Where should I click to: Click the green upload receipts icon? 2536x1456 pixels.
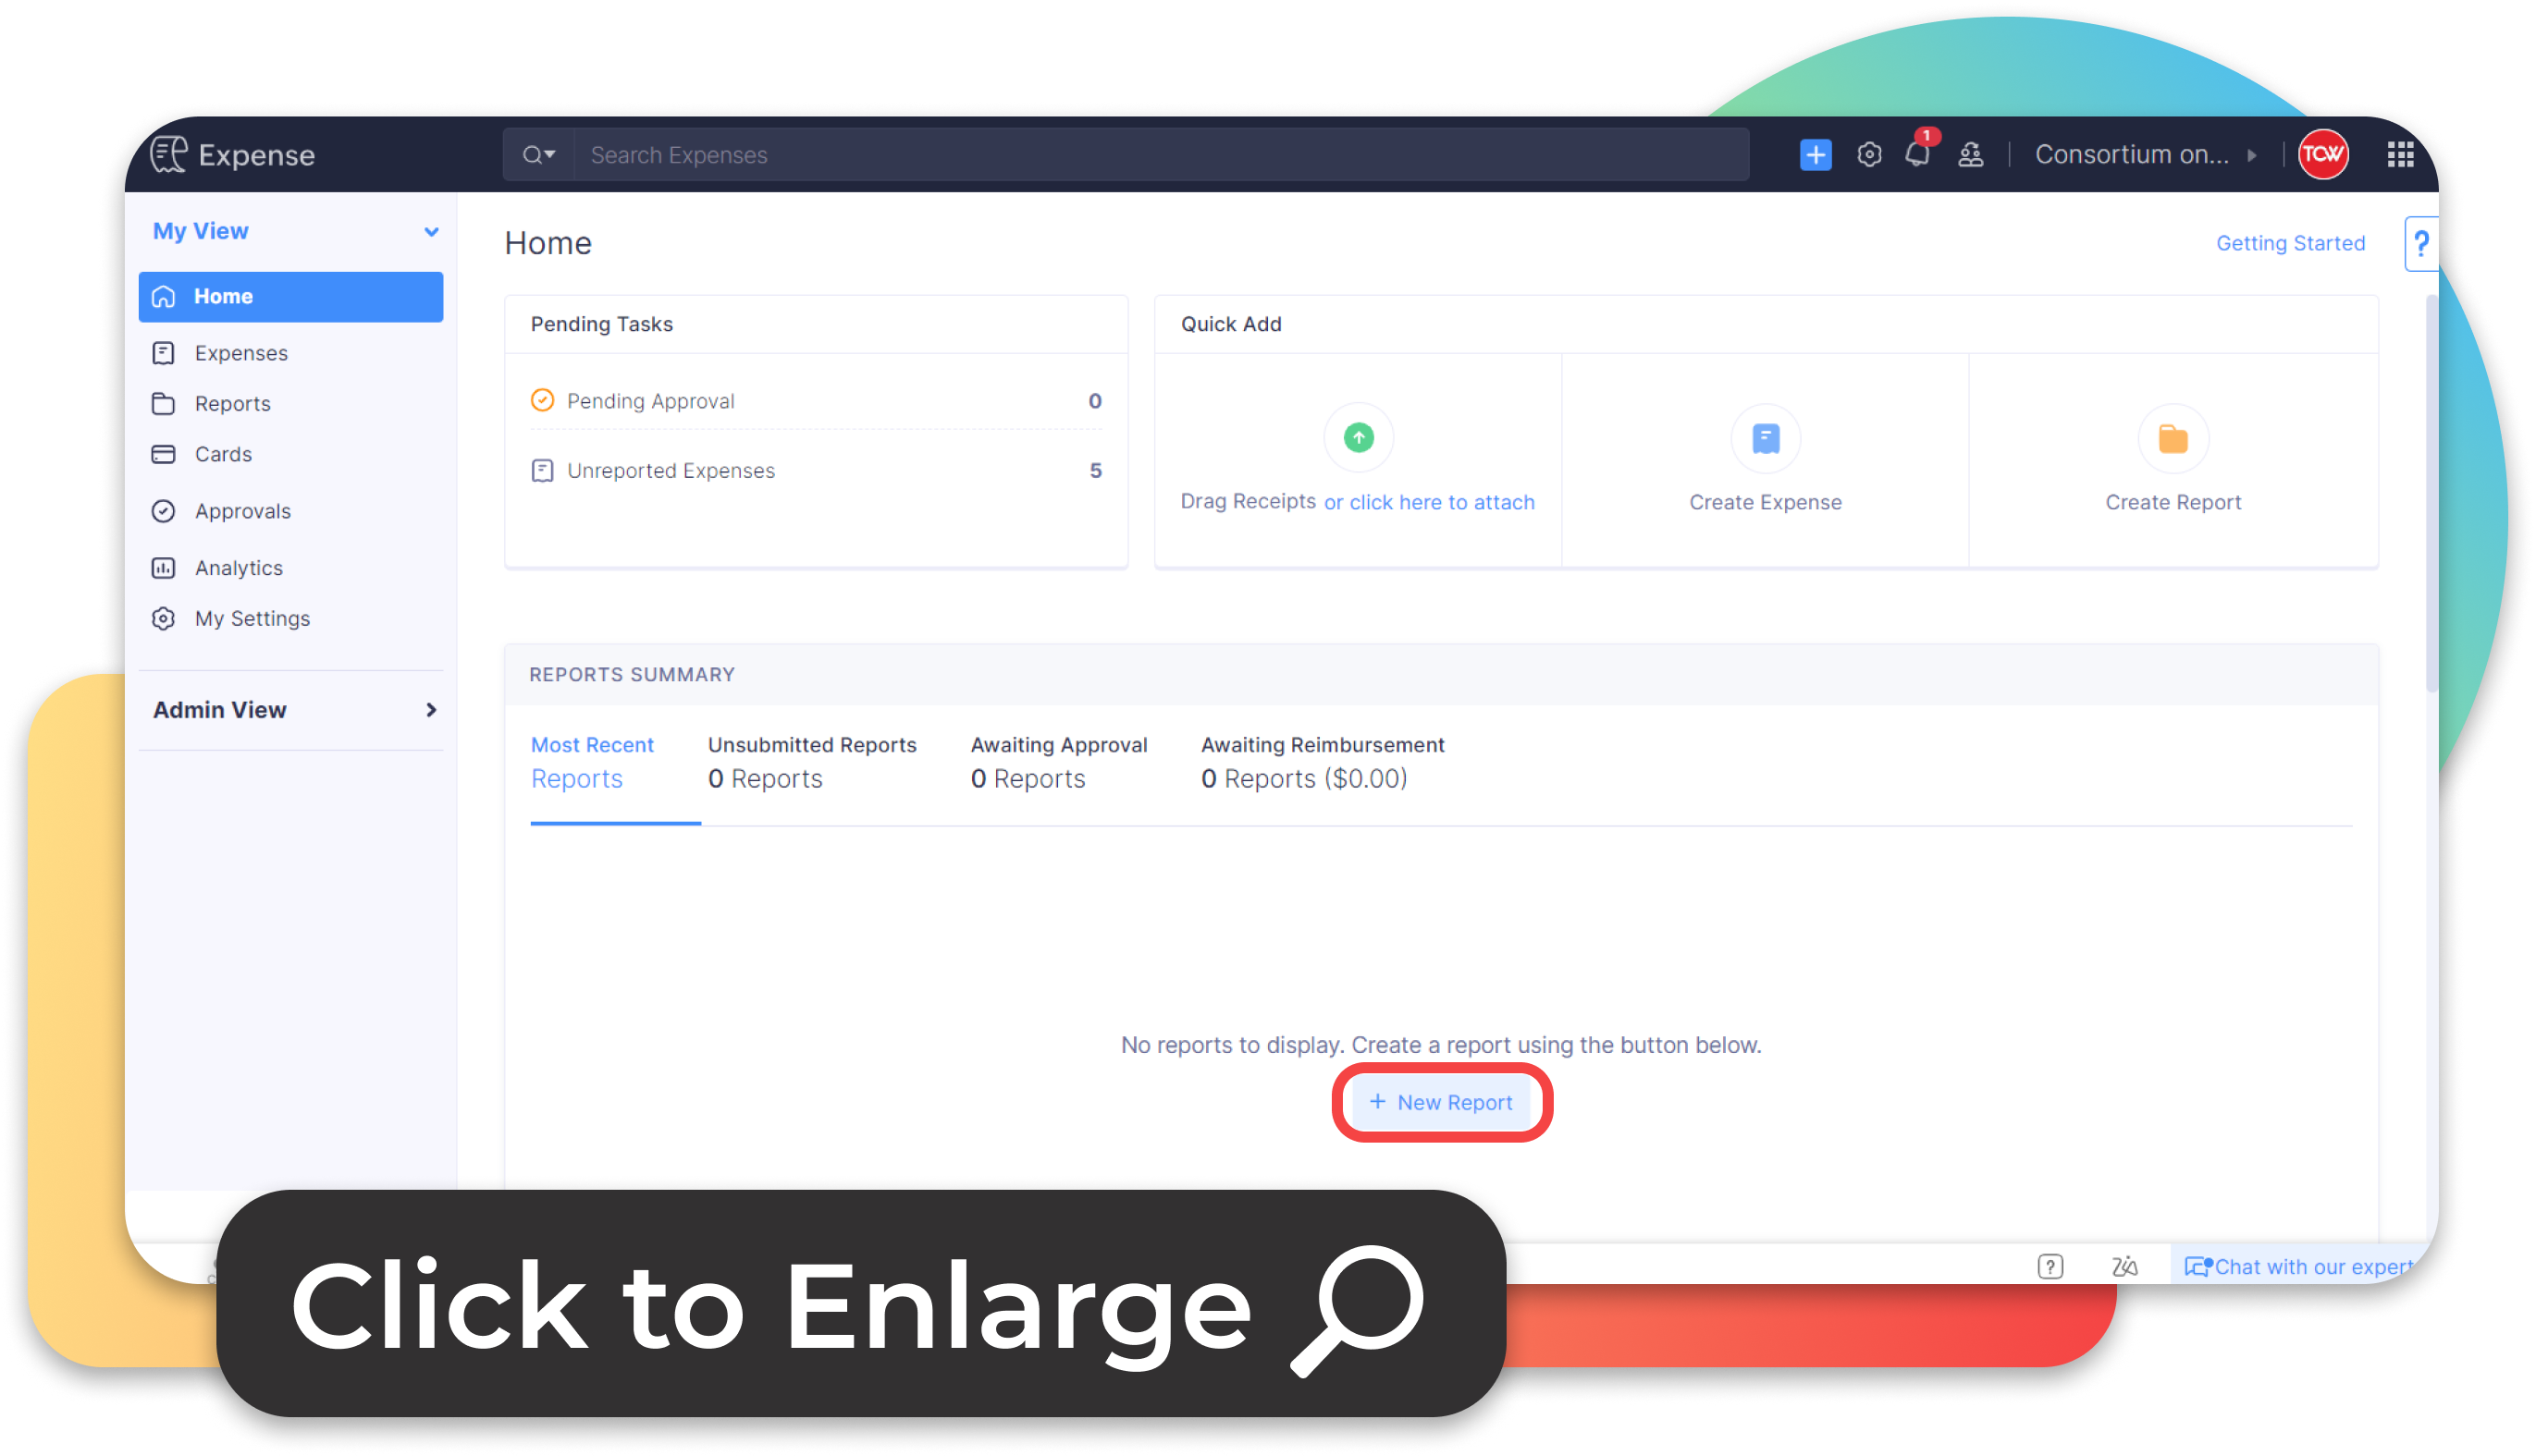(1358, 438)
